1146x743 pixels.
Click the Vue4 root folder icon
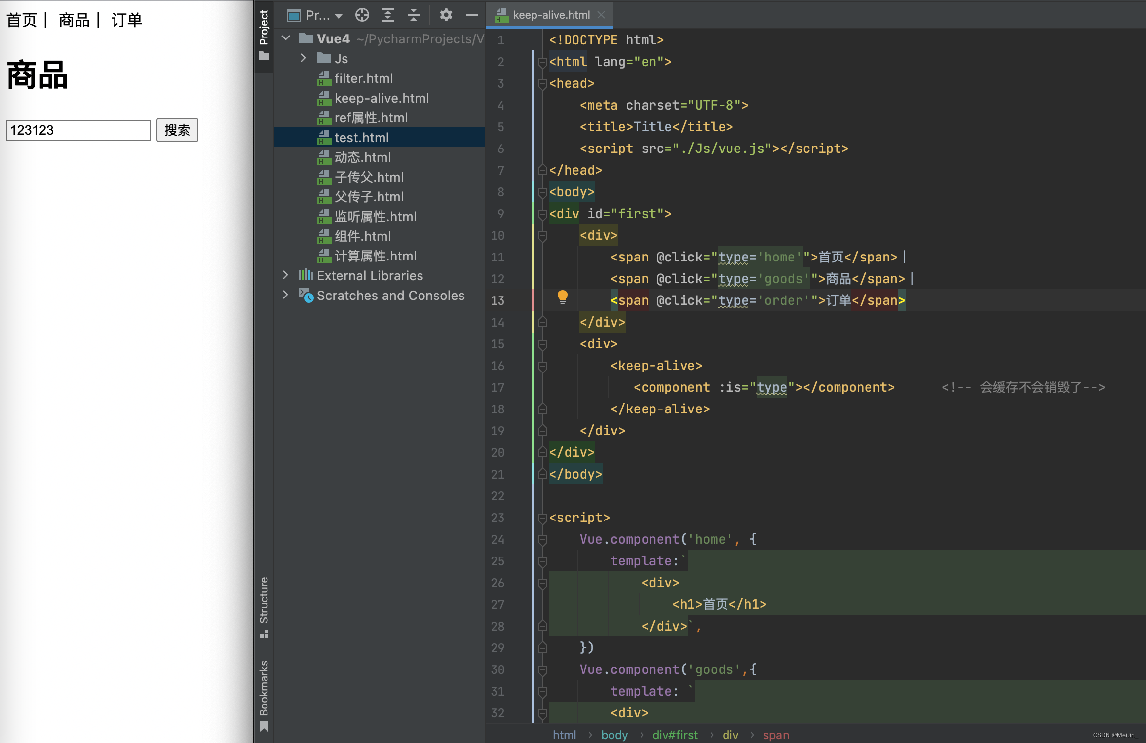306,38
